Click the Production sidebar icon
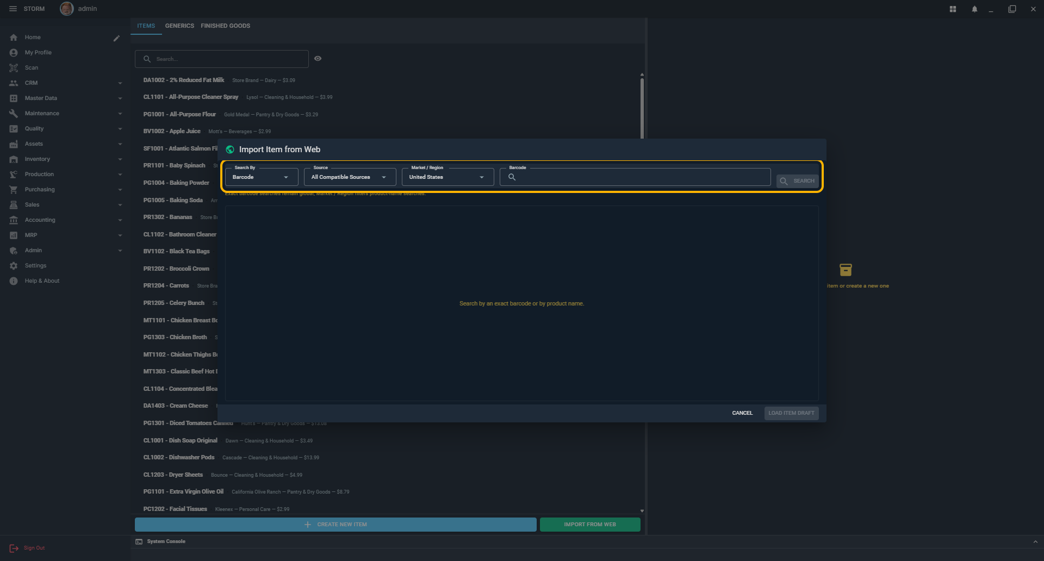The width and height of the screenshot is (1044, 561). tap(14, 174)
